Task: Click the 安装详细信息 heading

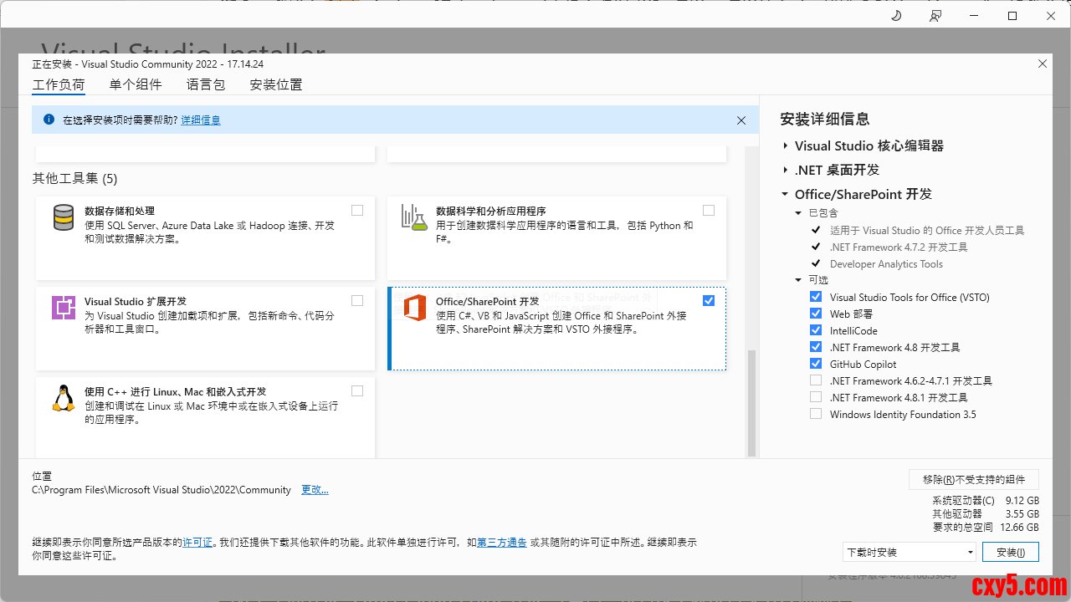Action: (x=825, y=119)
